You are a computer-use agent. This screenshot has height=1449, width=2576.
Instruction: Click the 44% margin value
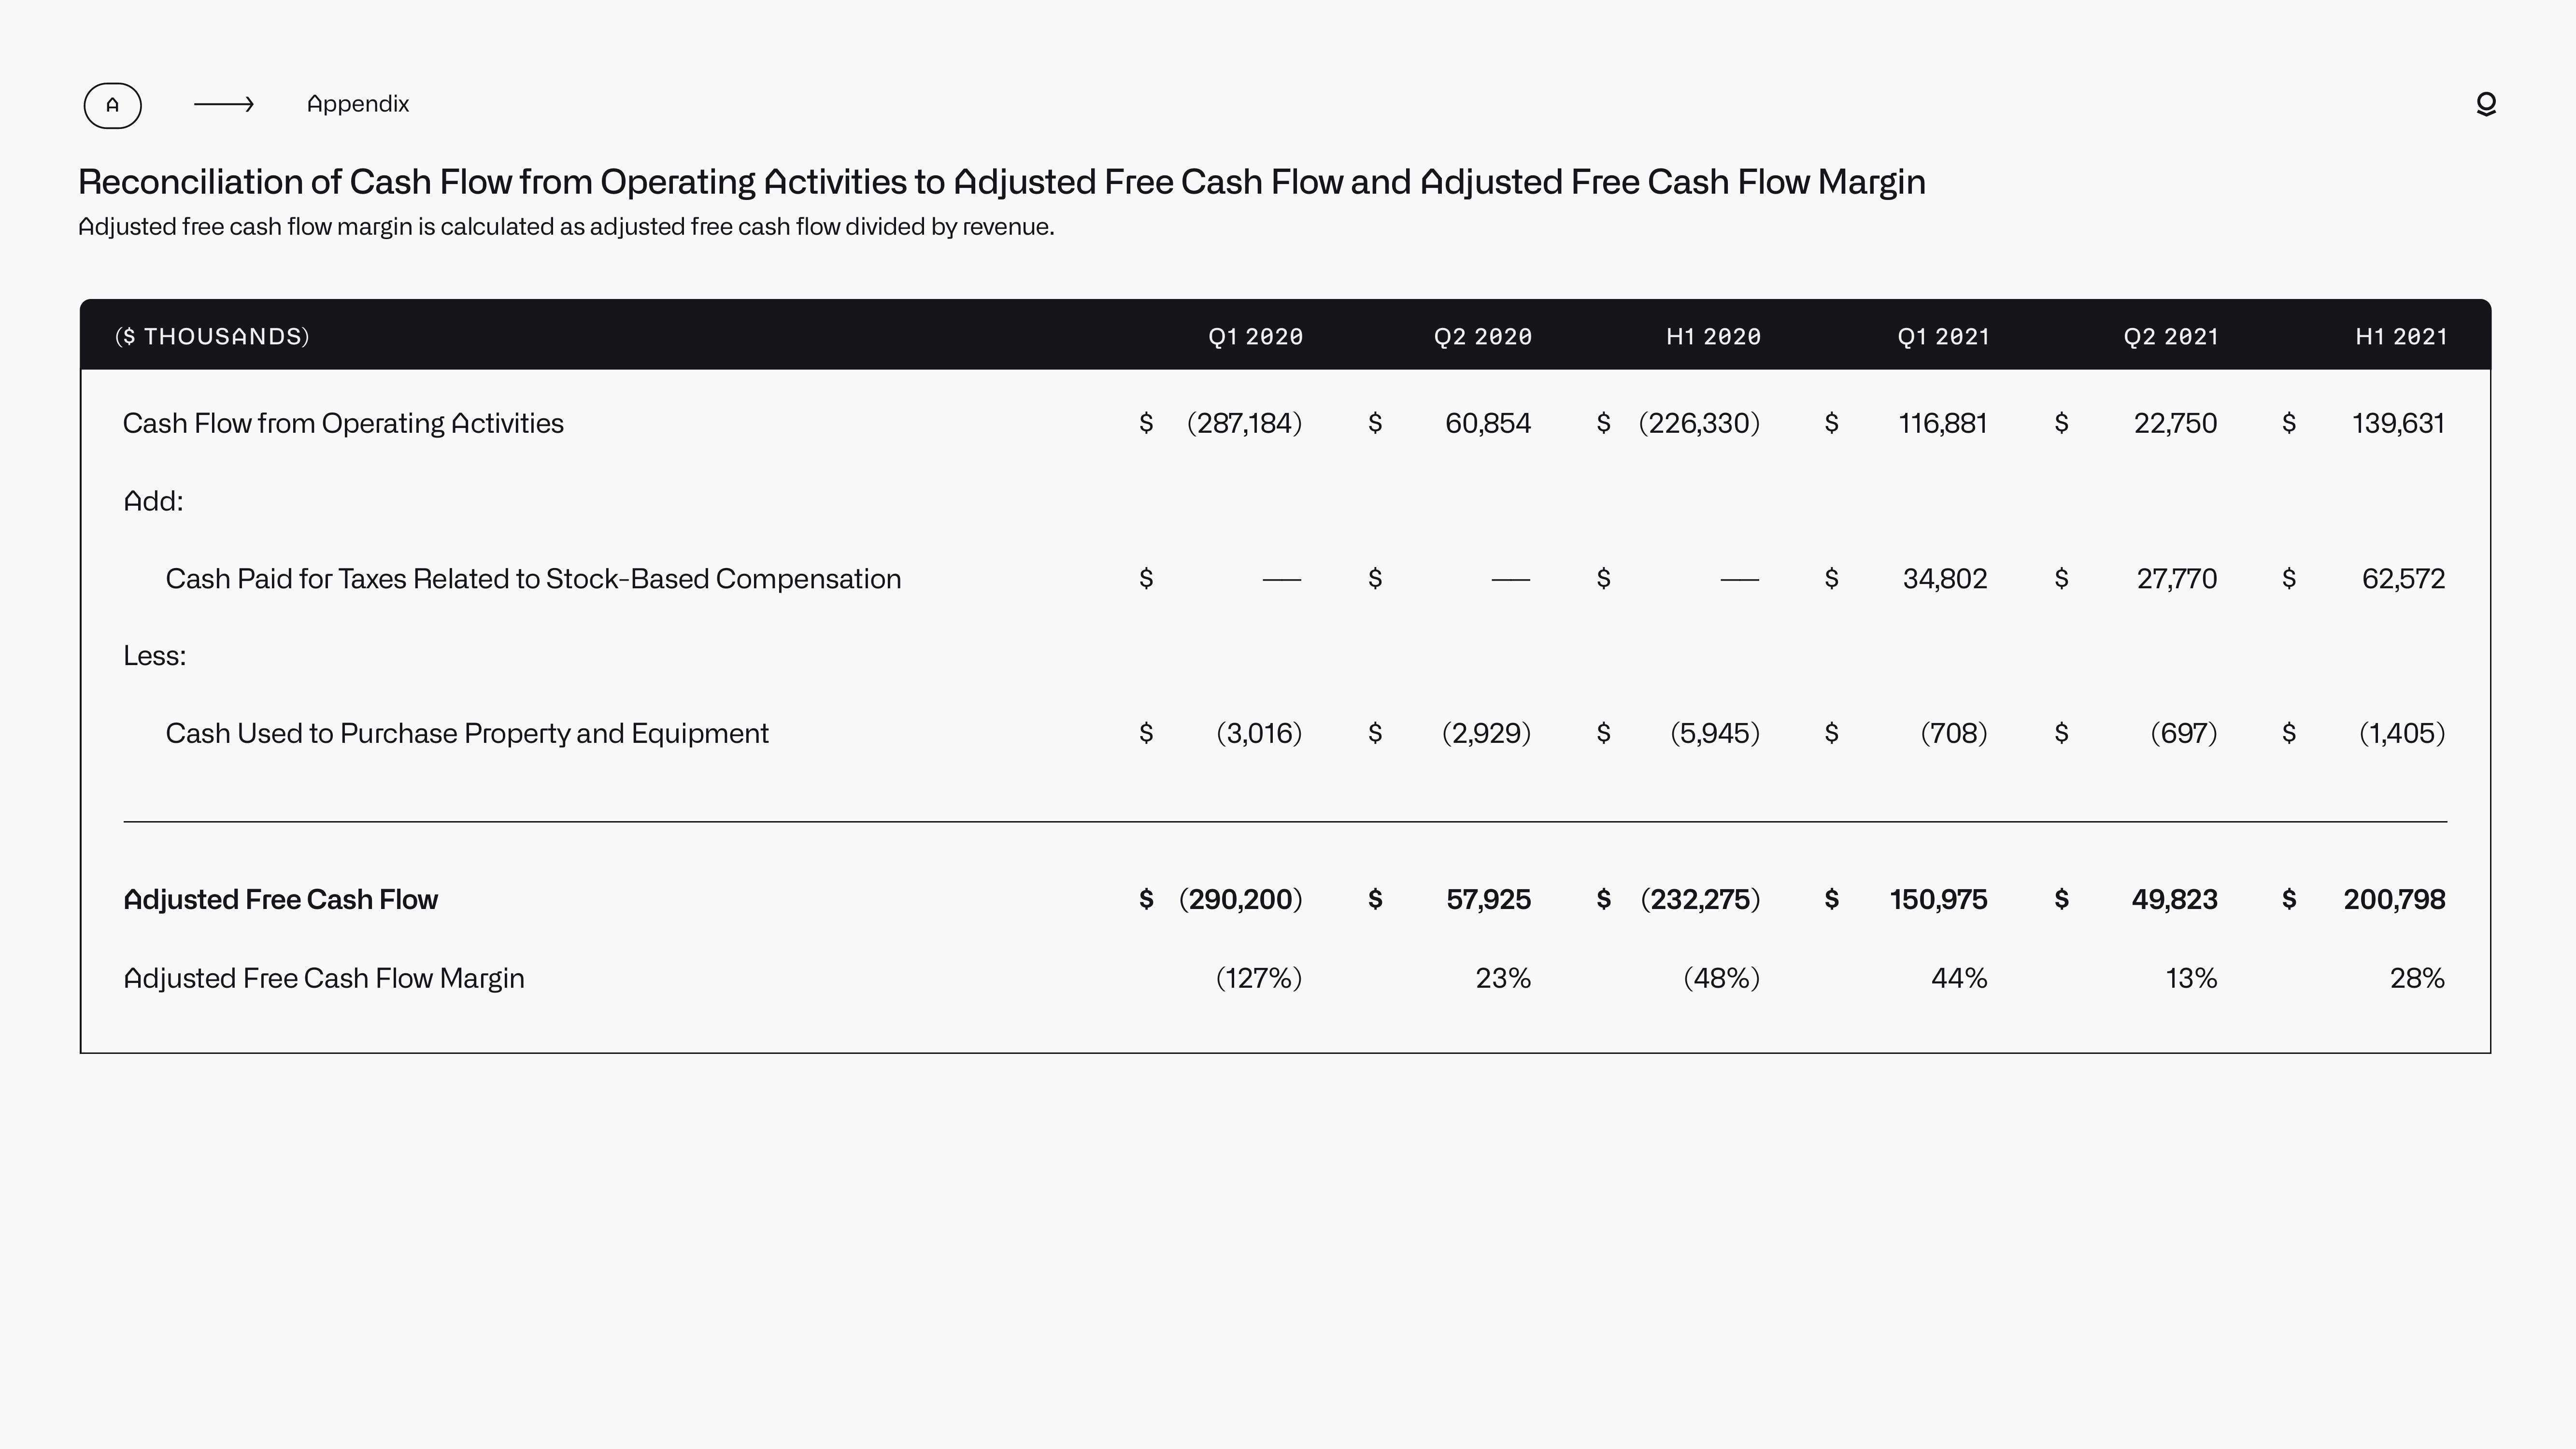pyautogui.click(x=1959, y=978)
